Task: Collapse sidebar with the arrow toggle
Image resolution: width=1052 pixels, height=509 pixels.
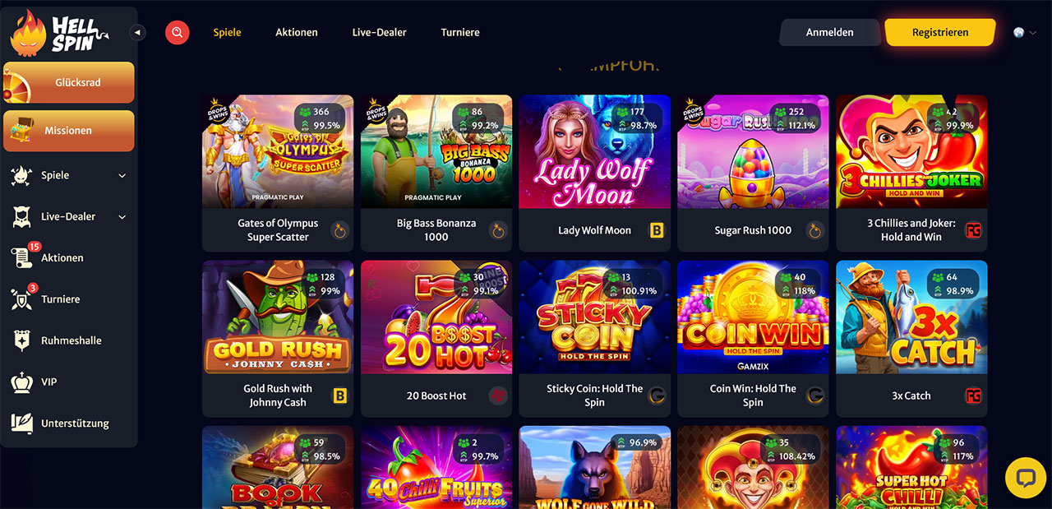Action: click(138, 32)
